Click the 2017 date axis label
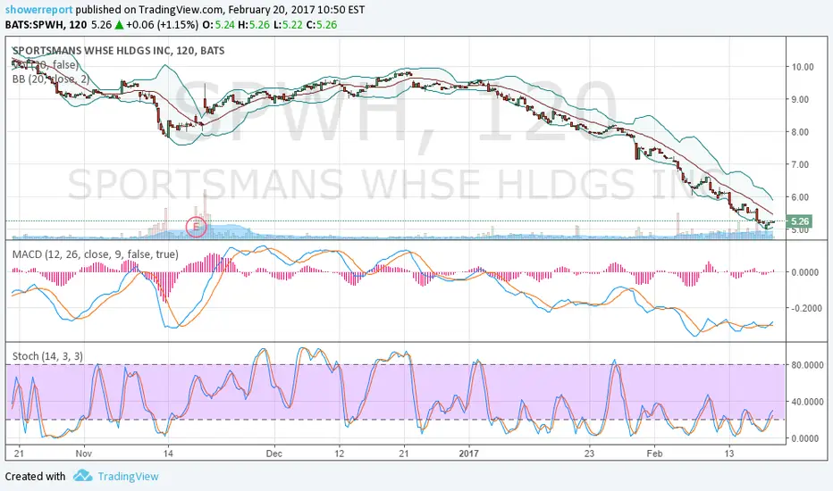 pyautogui.click(x=468, y=454)
